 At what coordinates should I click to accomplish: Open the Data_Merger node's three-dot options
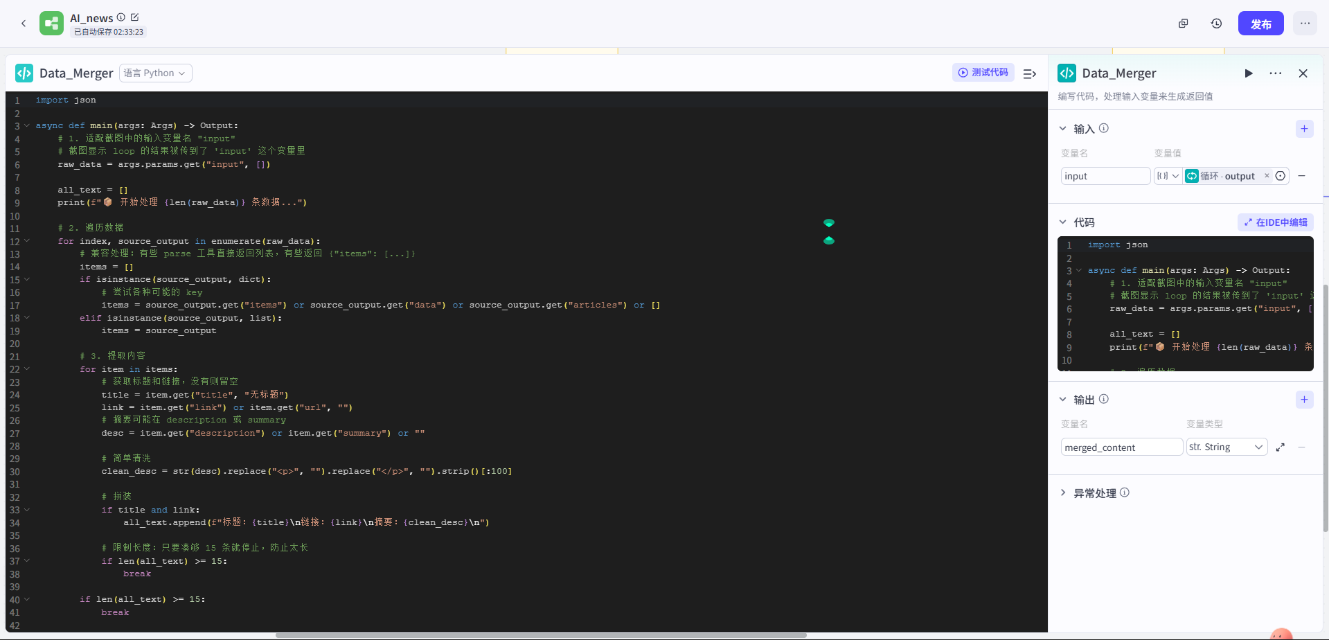1276,73
